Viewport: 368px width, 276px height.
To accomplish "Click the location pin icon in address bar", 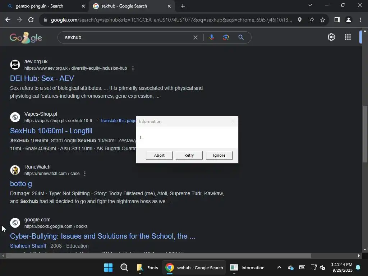I will (x=299, y=20).
